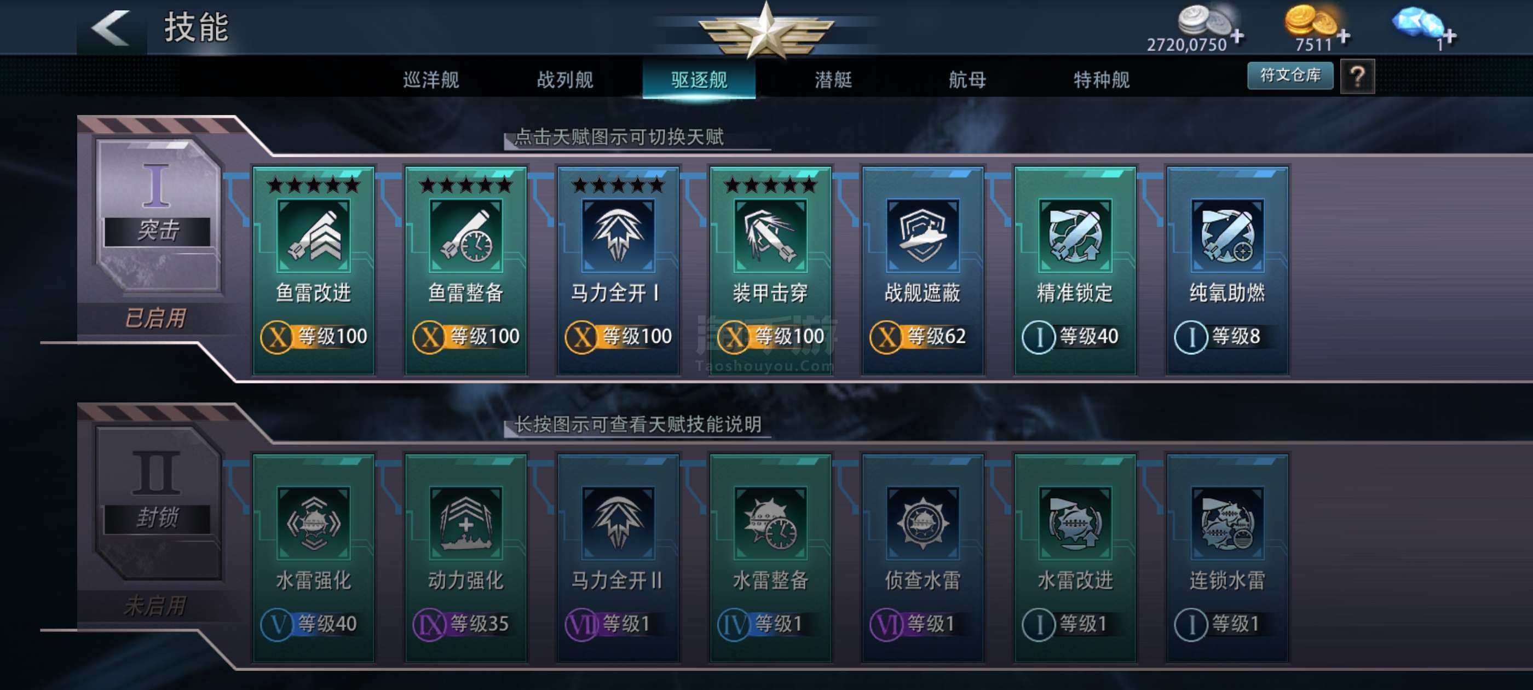Add gold coins with plus icon

pyautogui.click(x=1343, y=36)
